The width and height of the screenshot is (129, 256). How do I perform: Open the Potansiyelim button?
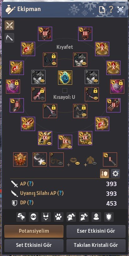34,231
